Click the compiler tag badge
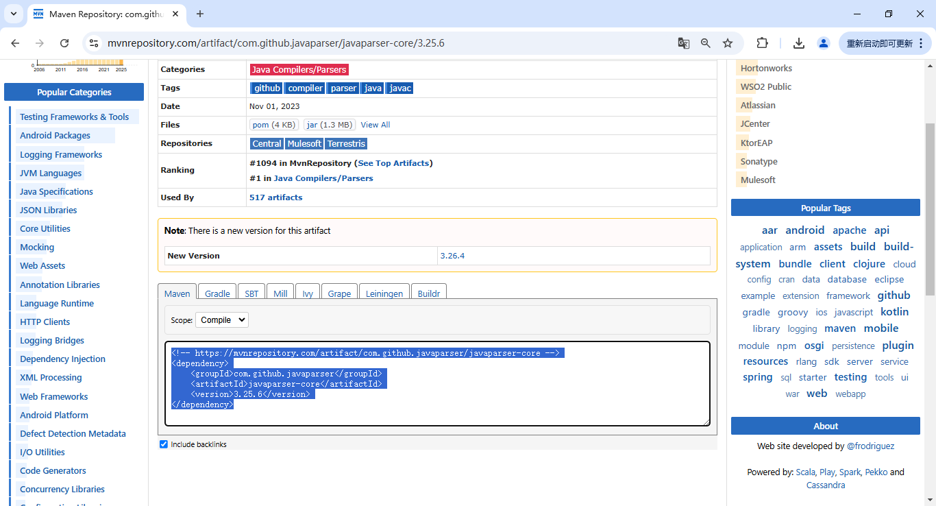The width and height of the screenshot is (936, 506). tap(305, 88)
